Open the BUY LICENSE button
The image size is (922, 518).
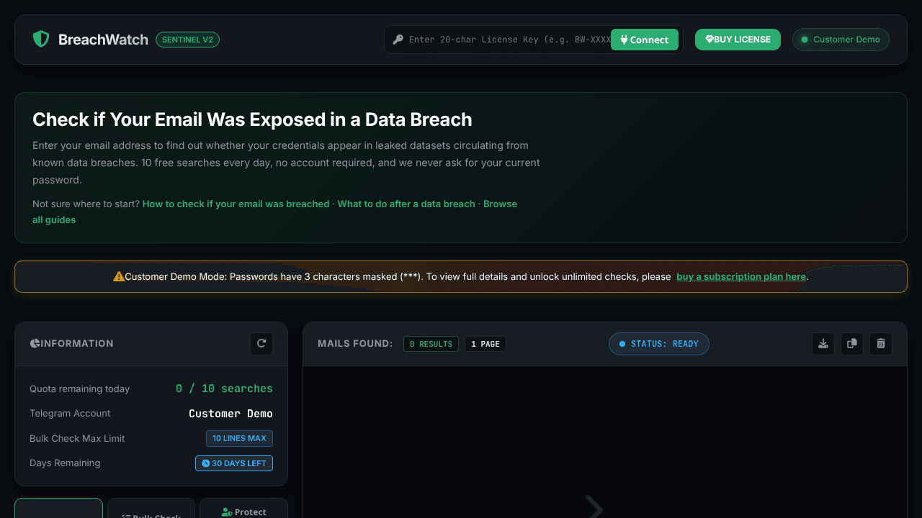tap(738, 40)
